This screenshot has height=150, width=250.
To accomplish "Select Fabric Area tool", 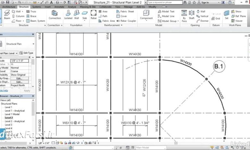I will [x=106, y=21].
